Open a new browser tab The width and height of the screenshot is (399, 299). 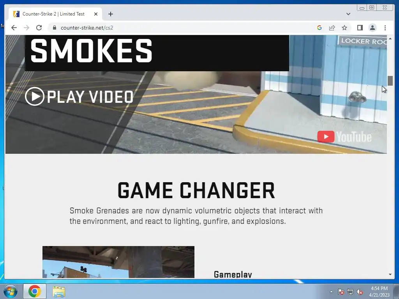tap(110, 14)
